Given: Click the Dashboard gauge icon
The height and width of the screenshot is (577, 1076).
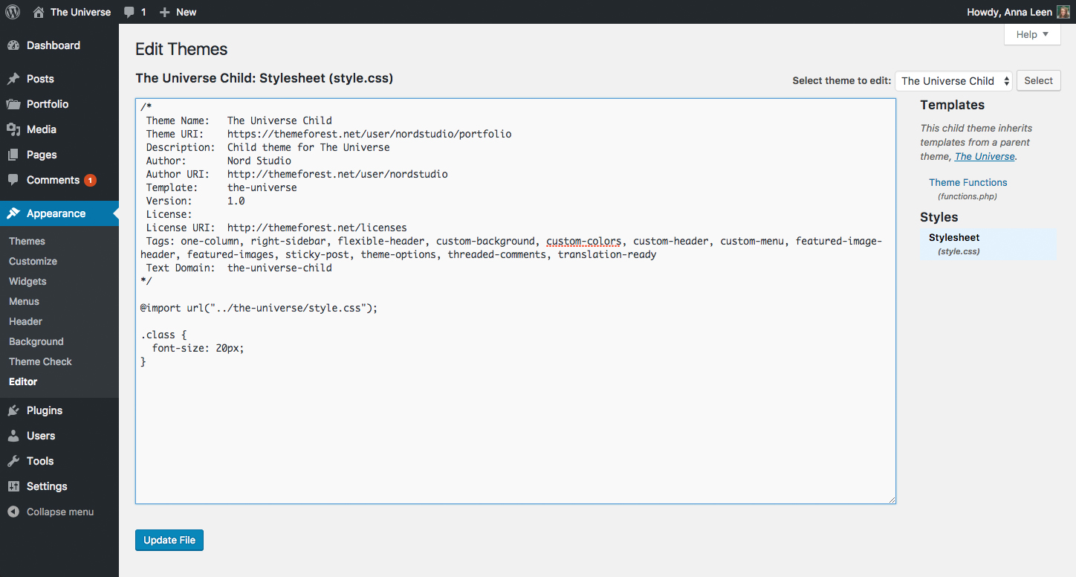Looking at the screenshot, I should click(x=13, y=45).
